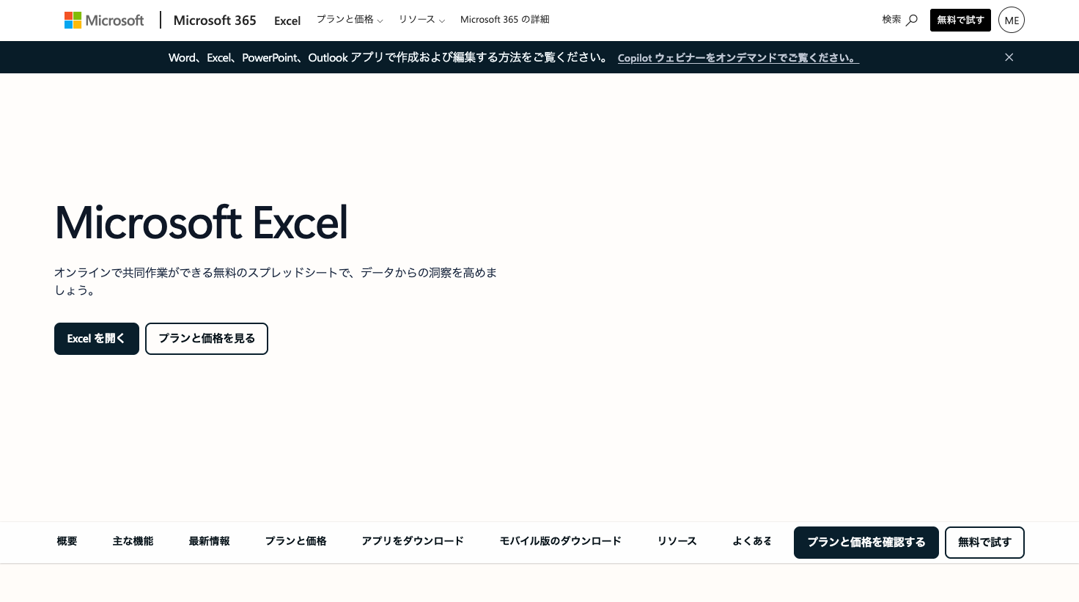The image size is (1079, 602).
Task: Click 無料で試す button in header
Action: coord(960,21)
